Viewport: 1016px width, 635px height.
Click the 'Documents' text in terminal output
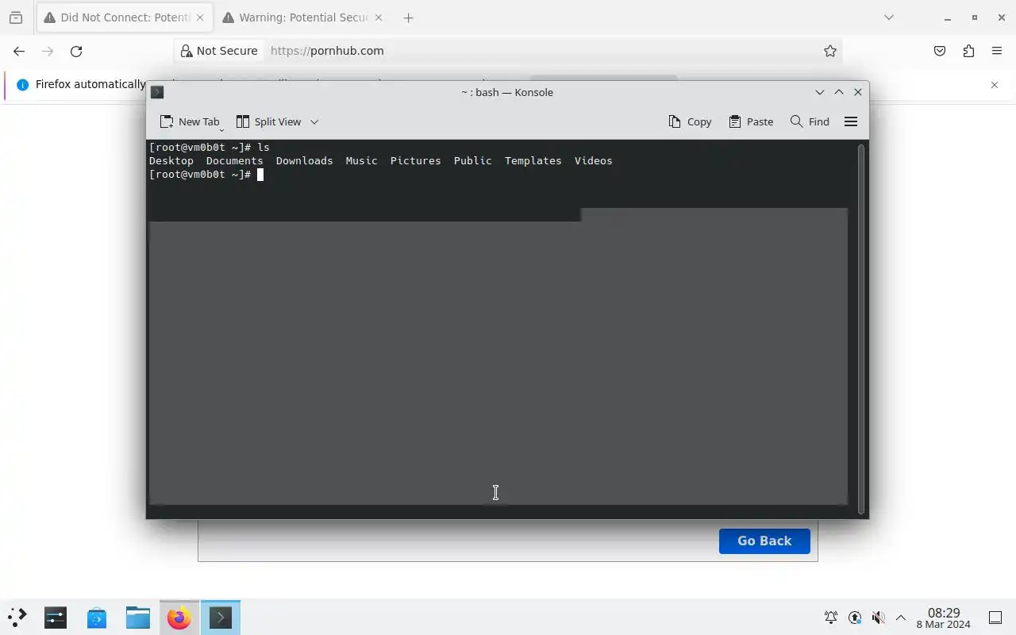pos(234,160)
